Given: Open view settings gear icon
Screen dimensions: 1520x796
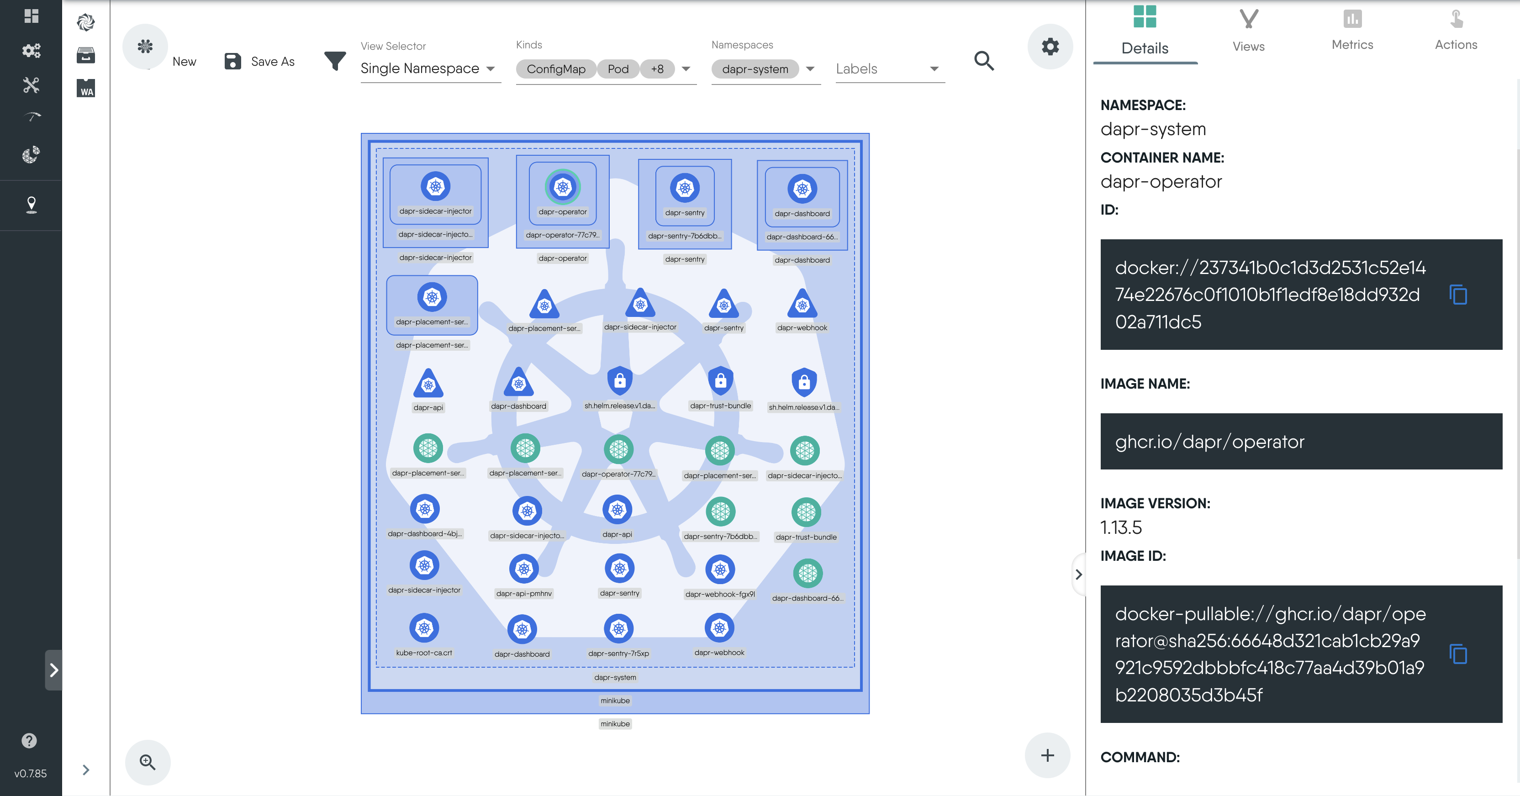Looking at the screenshot, I should 1050,47.
